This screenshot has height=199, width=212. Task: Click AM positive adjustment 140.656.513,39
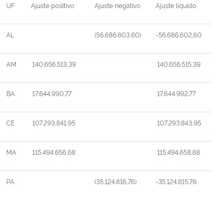point(54,64)
